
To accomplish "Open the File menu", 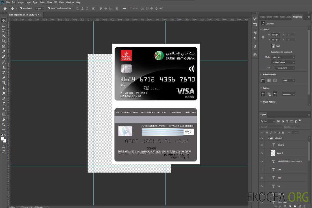I will tap(8, 2).
